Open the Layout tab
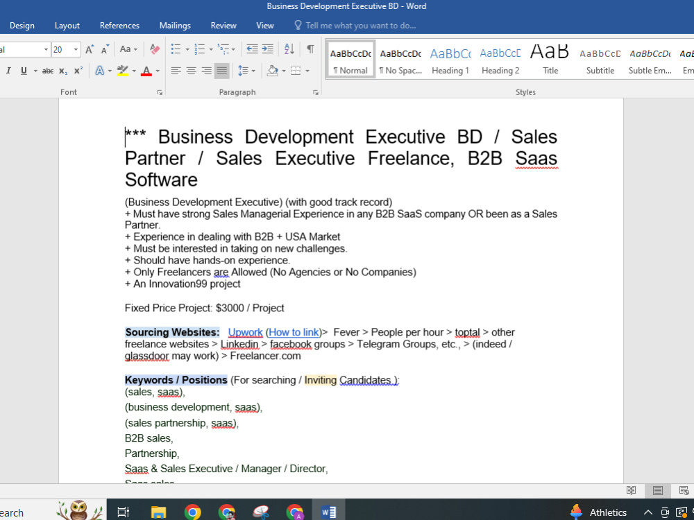This screenshot has width=694, height=520. tap(67, 26)
